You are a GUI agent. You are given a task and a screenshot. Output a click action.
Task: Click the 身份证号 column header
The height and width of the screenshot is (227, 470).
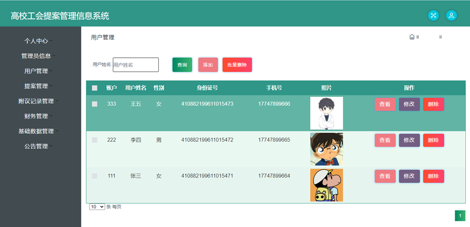[207, 88]
